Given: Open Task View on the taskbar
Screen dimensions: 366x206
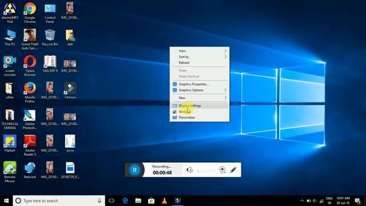Looking at the screenshot, I should pos(112,201).
